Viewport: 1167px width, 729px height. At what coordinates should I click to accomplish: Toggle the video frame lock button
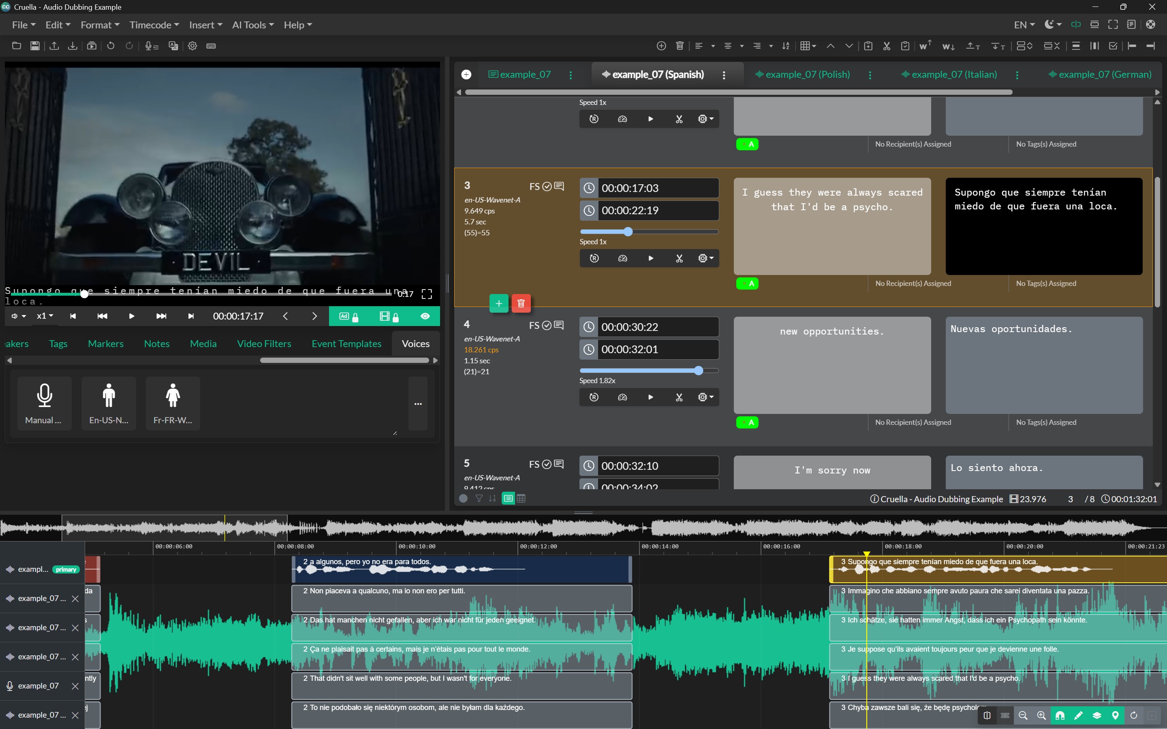(389, 316)
